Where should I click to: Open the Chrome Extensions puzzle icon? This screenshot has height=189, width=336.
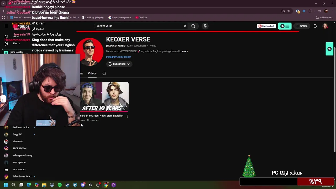click(310, 11)
